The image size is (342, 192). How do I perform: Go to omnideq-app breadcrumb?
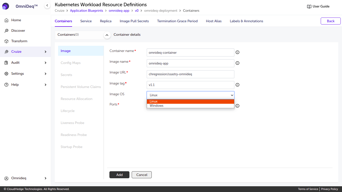pos(119,10)
